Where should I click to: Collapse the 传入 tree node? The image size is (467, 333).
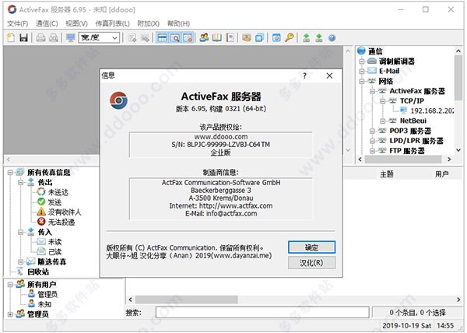pyautogui.click(x=20, y=232)
